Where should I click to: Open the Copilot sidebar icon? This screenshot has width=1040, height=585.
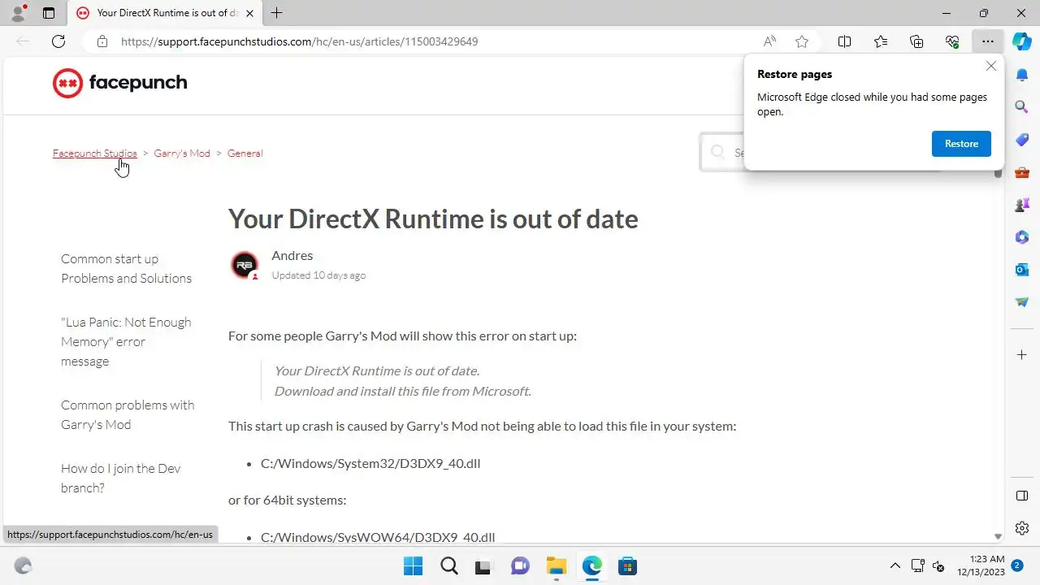[x=1022, y=41]
